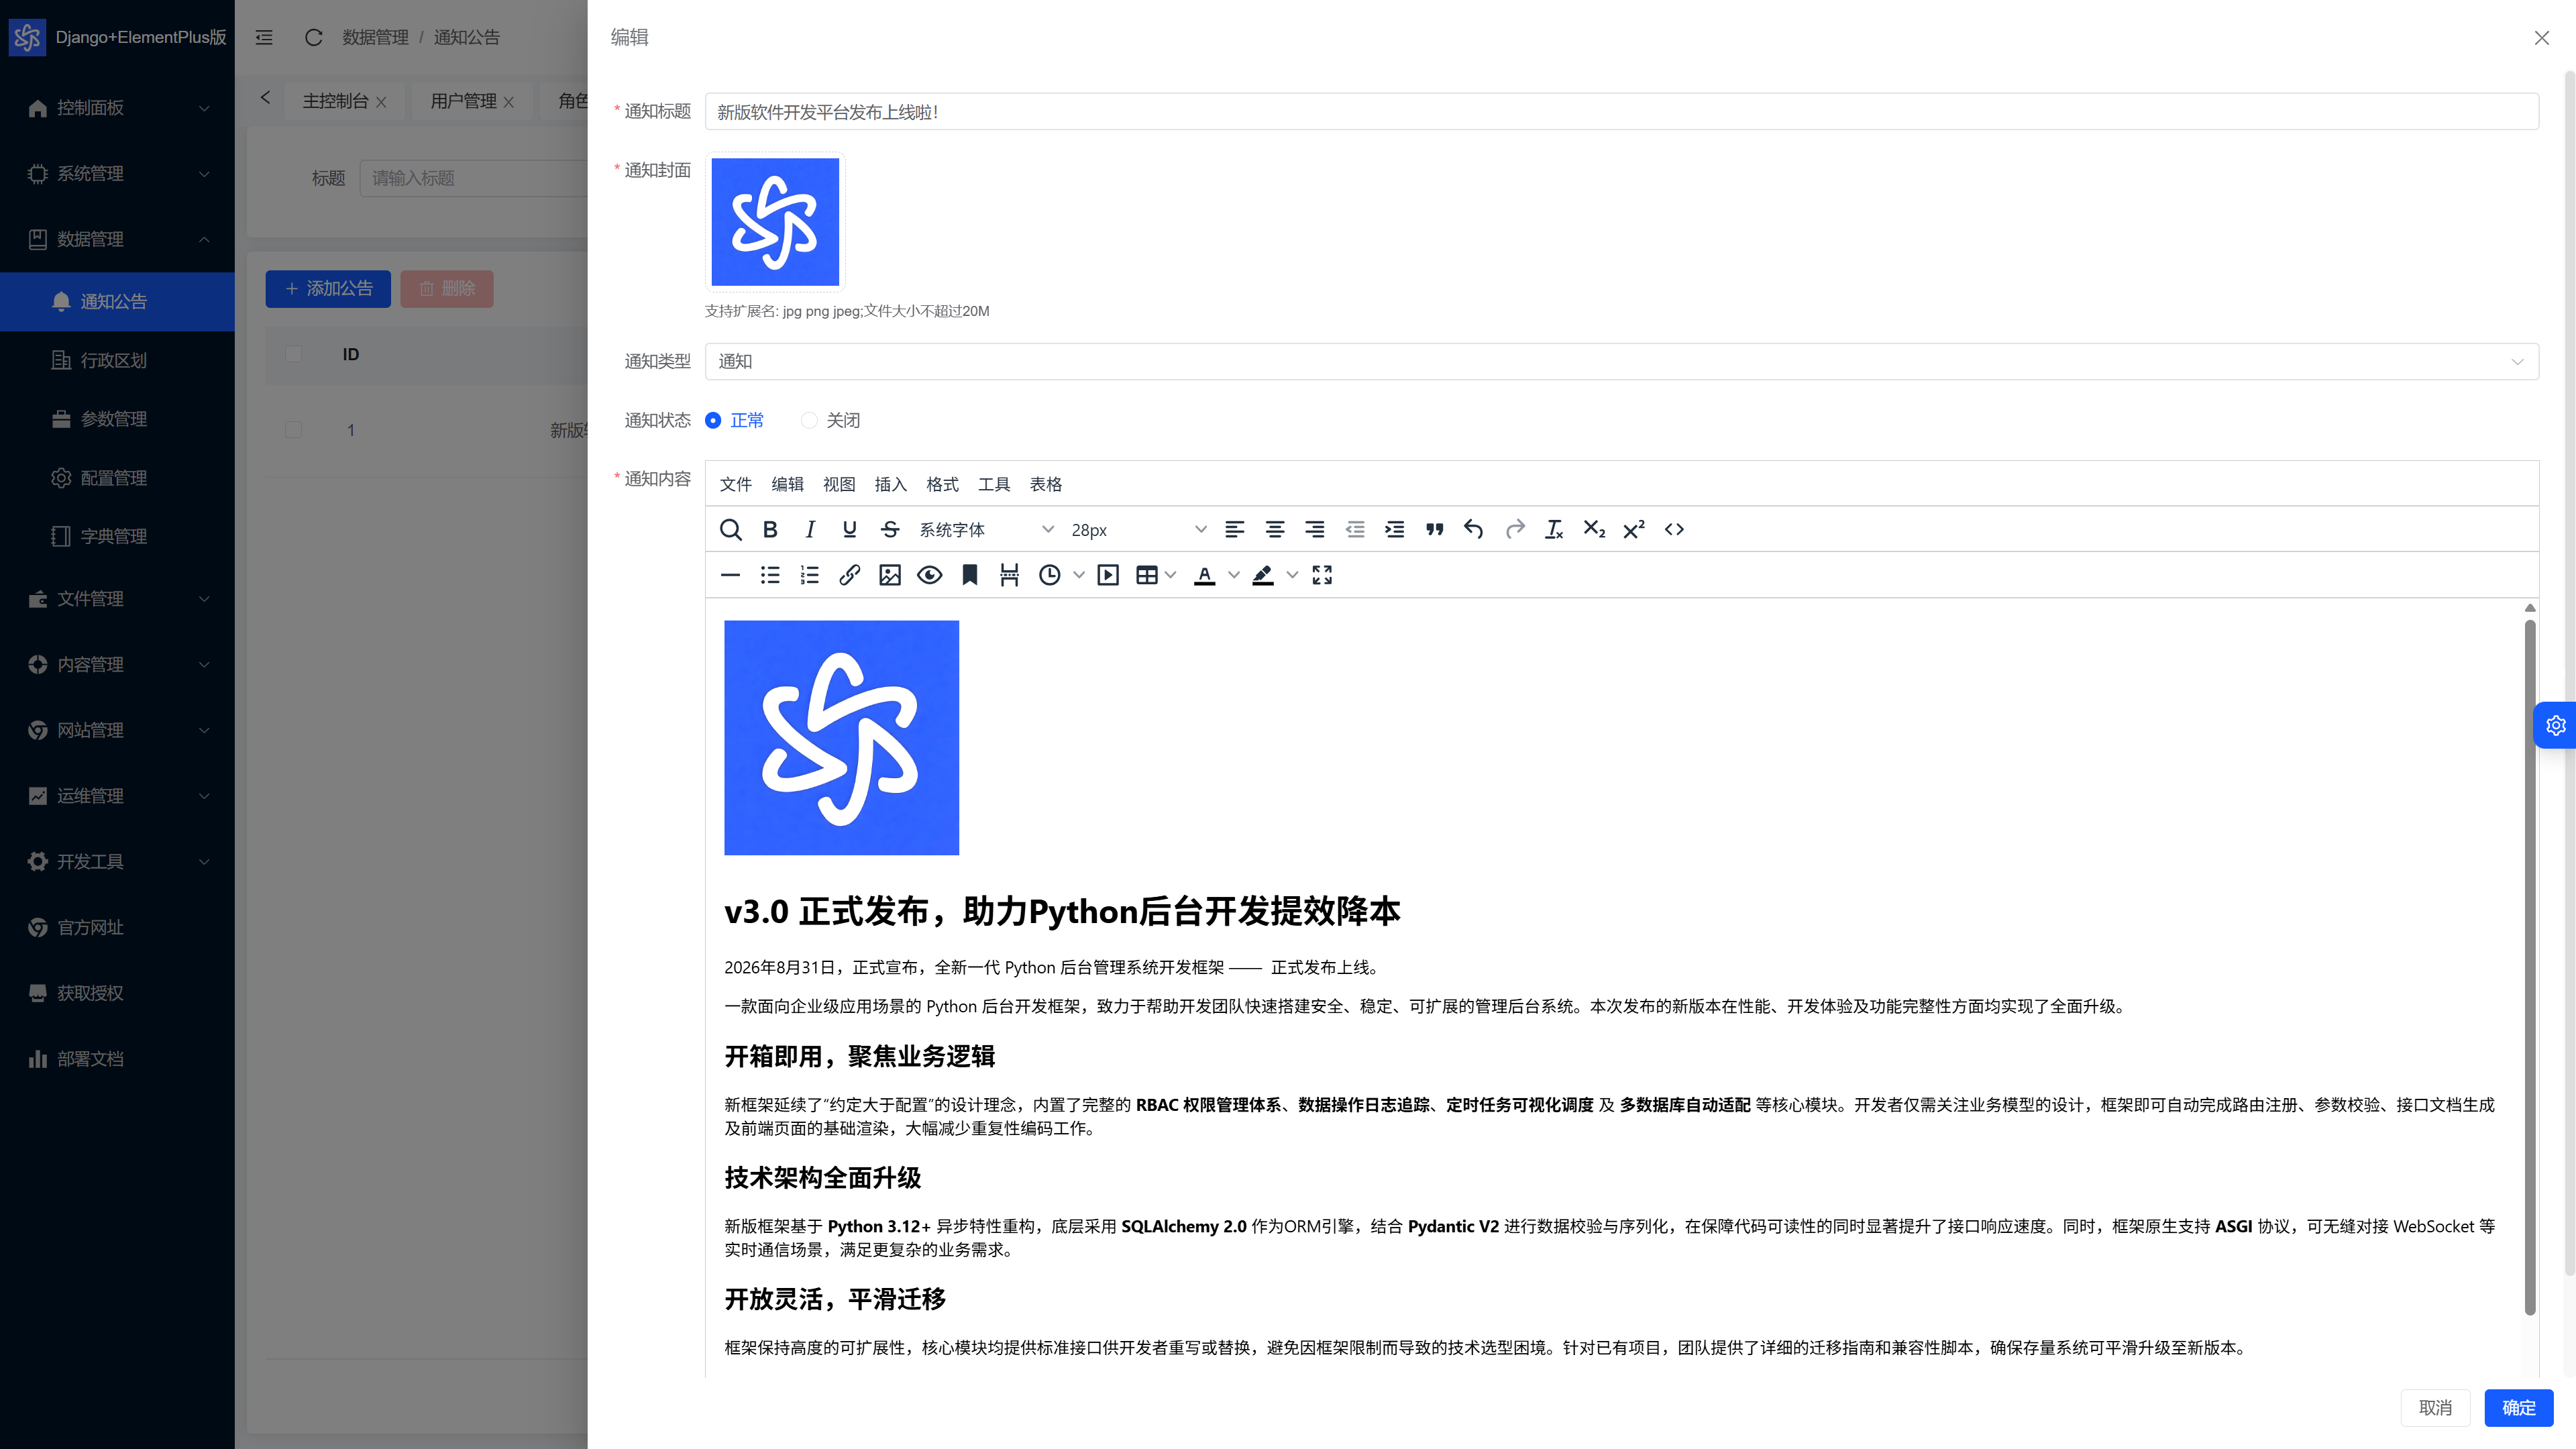
Task: Toggle fullscreen editor mode
Action: click(1322, 575)
